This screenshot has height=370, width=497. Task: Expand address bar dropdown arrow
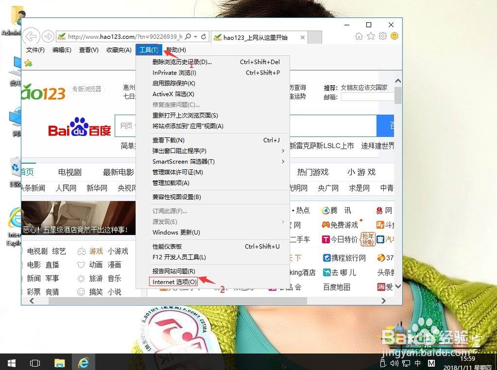coord(196,37)
